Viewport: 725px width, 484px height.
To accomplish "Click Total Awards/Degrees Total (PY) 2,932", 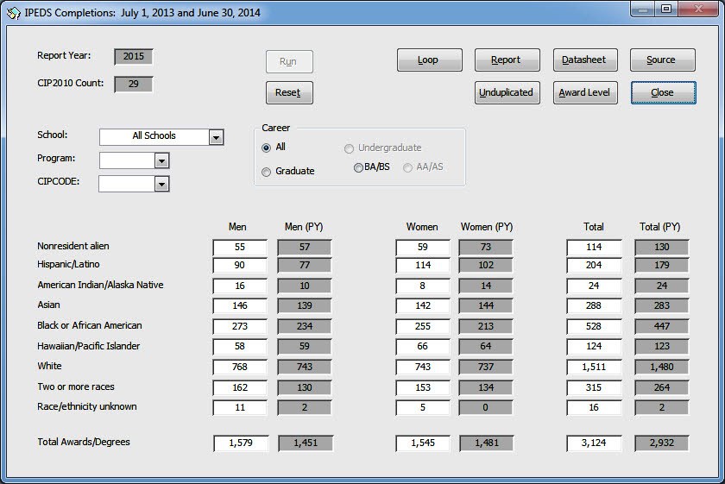I will pos(662,443).
